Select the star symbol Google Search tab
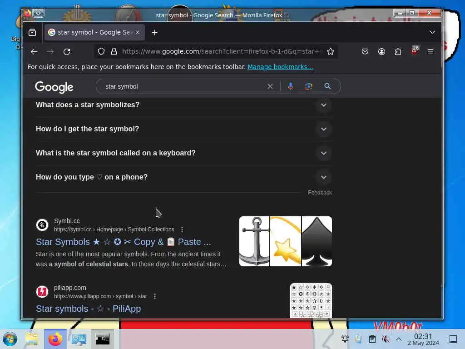The image size is (465, 349). point(94,32)
